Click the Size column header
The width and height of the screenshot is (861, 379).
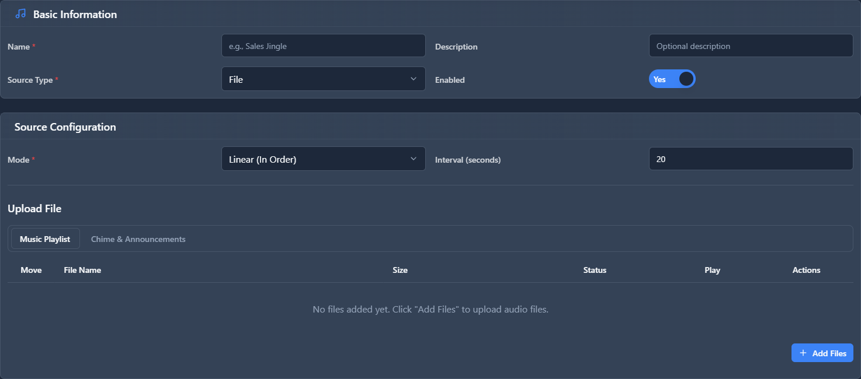(400, 270)
